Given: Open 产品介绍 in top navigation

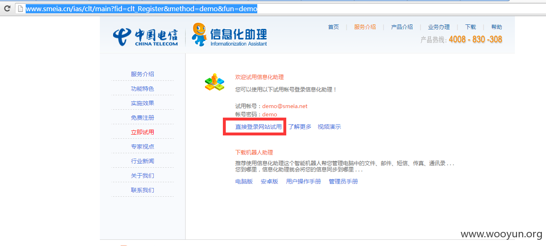Looking at the screenshot, I should click(x=402, y=27).
